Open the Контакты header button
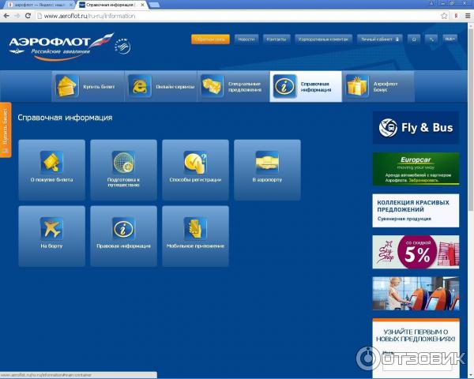This screenshot has height=379, width=474. [x=276, y=39]
